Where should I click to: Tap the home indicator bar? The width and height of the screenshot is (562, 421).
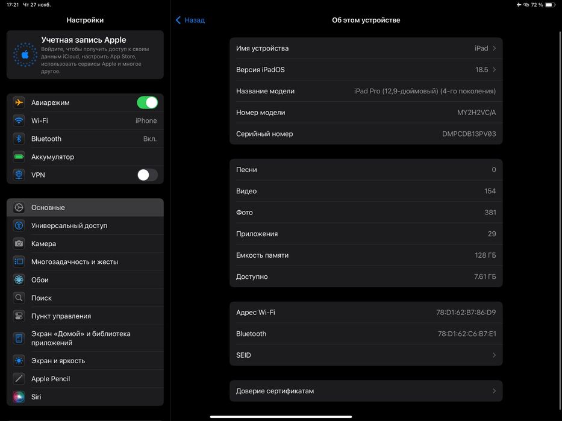281,417
